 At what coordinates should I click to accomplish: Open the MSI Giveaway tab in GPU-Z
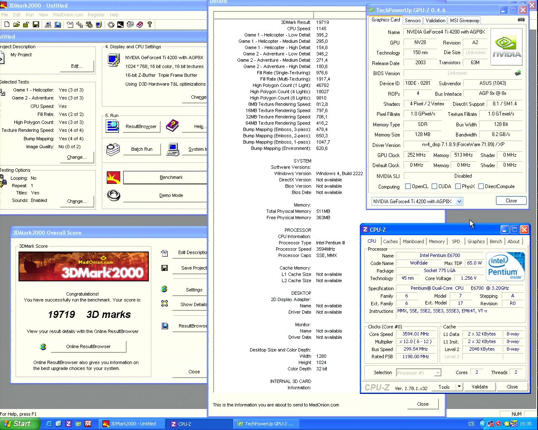click(x=464, y=21)
